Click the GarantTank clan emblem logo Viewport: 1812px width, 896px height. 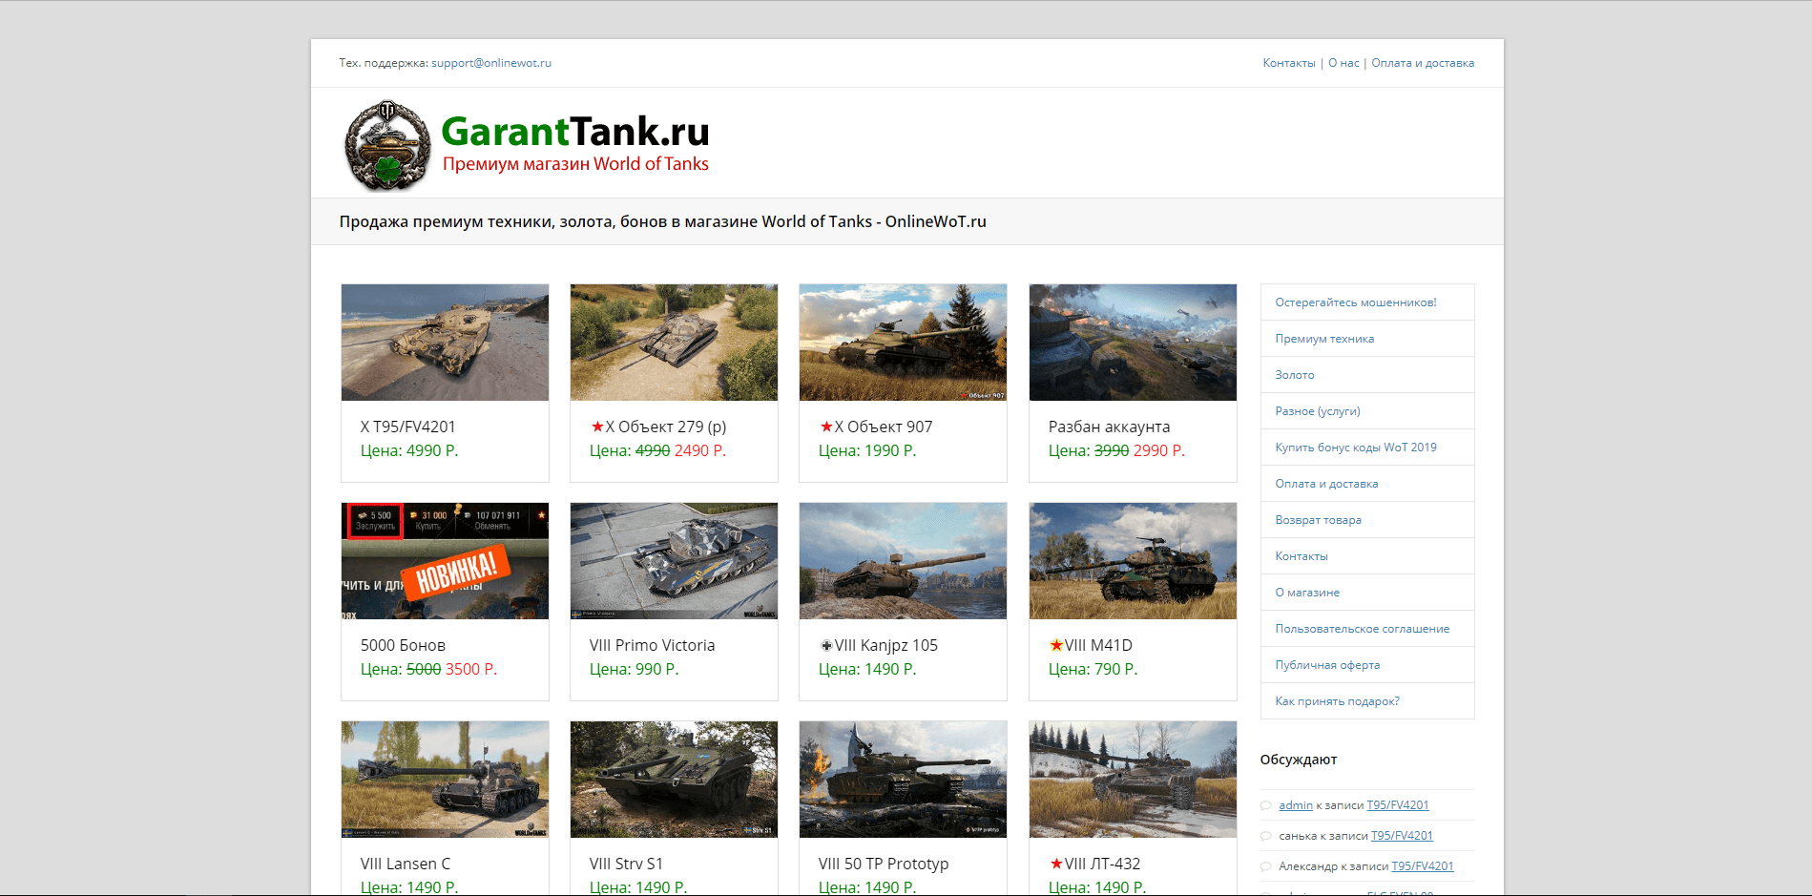[x=387, y=141]
